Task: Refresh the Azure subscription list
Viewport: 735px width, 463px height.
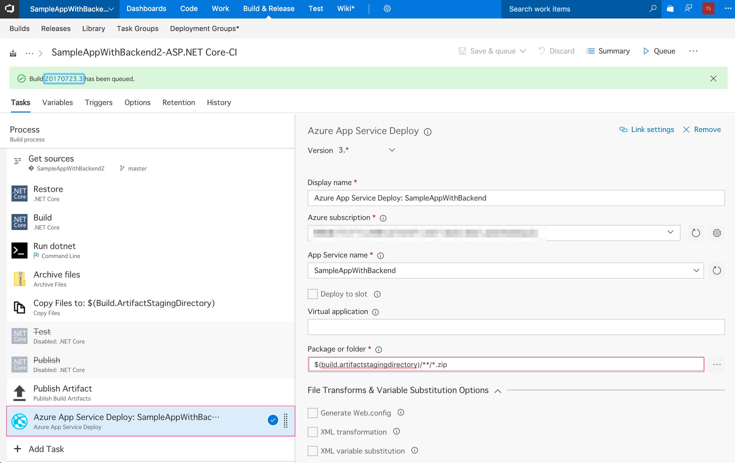Action: coord(696,233)
